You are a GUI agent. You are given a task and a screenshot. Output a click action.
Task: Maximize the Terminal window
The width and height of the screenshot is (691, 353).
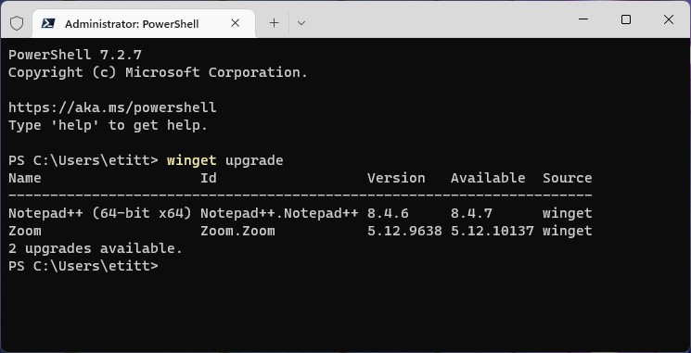[x=626, y=19]
